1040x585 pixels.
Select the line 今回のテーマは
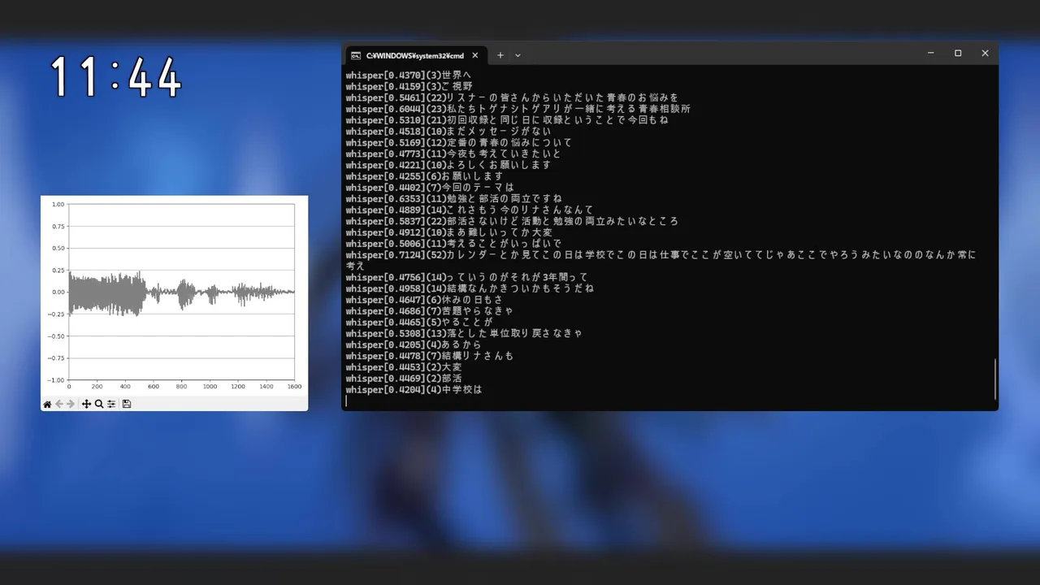click(x=430, y=188)
